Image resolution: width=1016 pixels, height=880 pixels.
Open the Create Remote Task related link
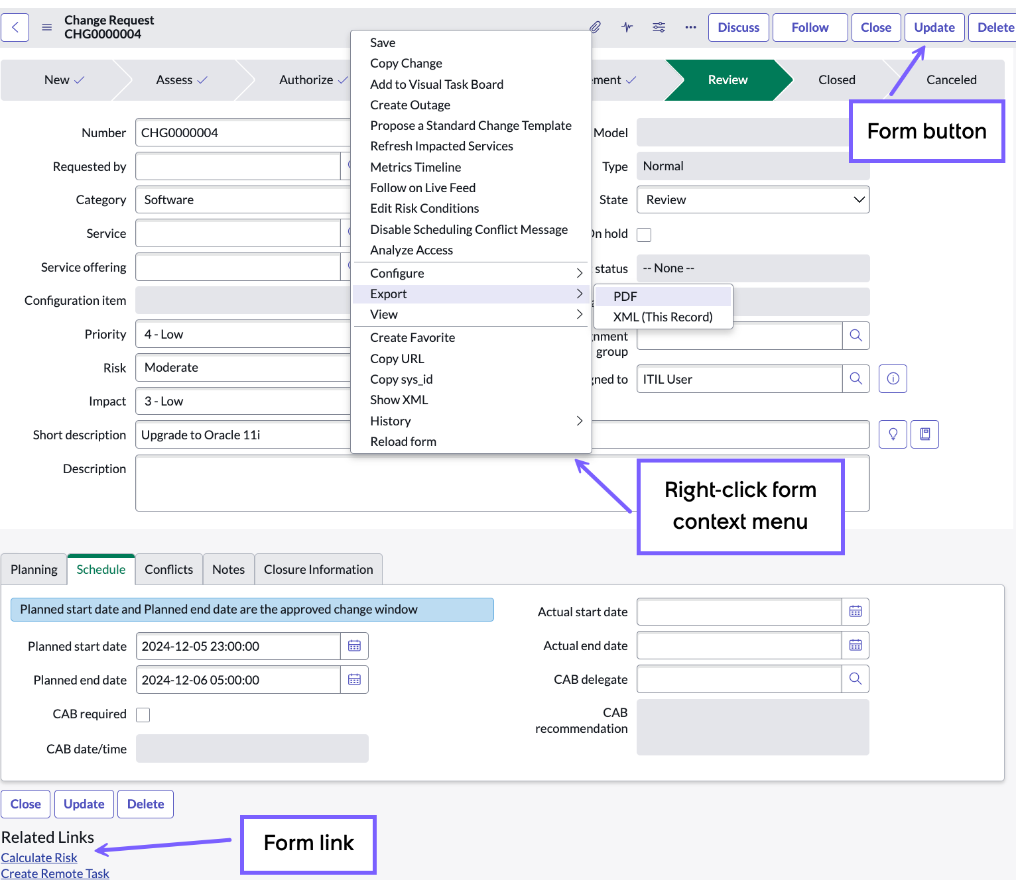tap(55, 873)
